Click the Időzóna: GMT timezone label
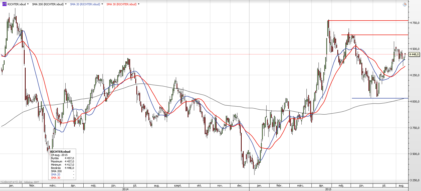 tap(32, 182)
